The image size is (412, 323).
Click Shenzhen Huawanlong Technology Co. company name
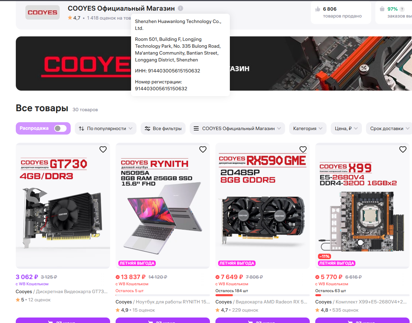[x=178, y=25]
